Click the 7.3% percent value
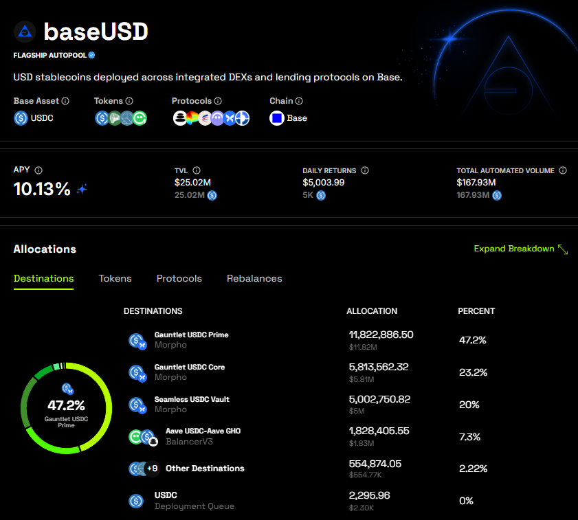This screenshot has width=578, height=520. 469,437
